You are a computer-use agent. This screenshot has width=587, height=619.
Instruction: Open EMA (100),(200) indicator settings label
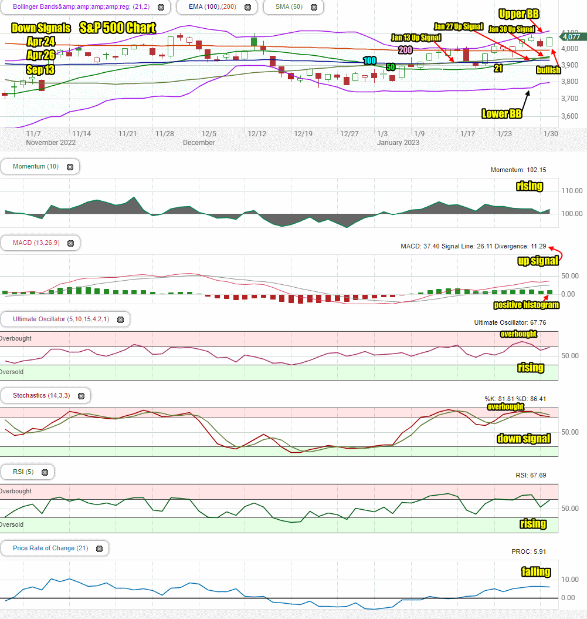click(212, 6)
